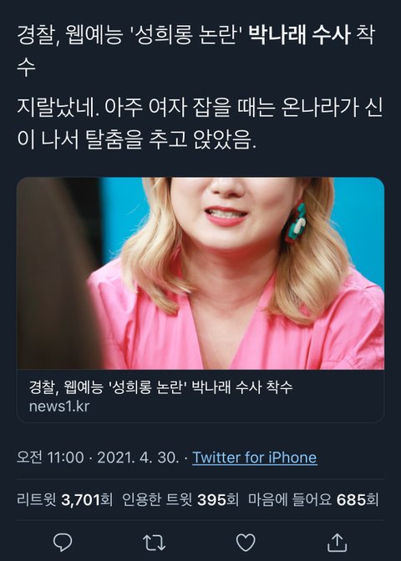
Task: Click the article headline below the photo
Action: point(160,387)
